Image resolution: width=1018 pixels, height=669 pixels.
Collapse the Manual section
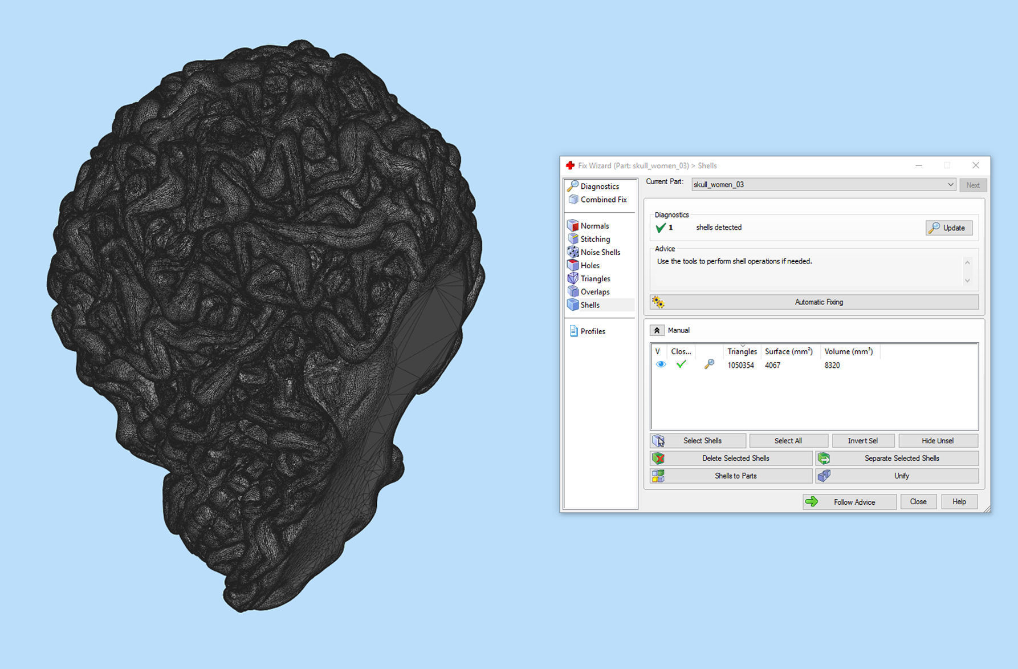[657, 330]
